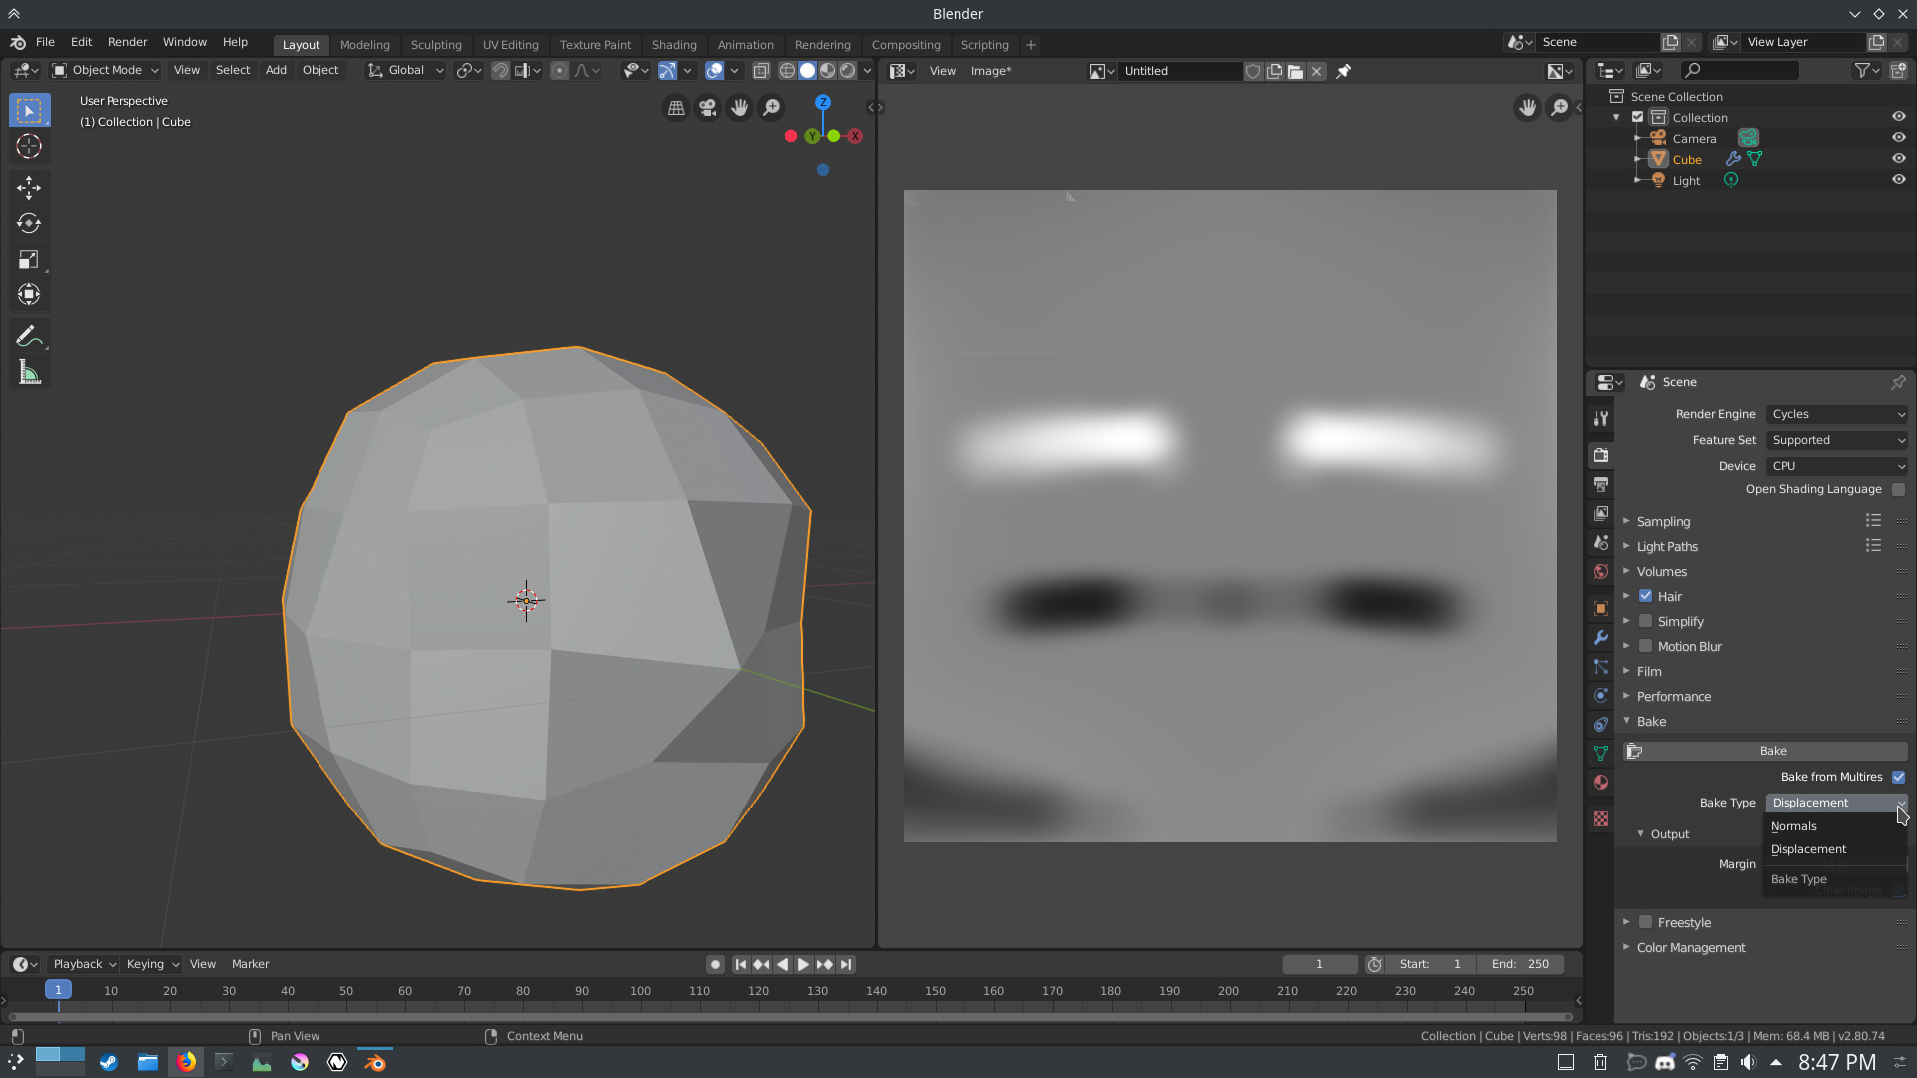This screenshot has height=1078, width=1917.
Task: Open the Device dropdown set to CPU
Action: (x=1836, y=465)
